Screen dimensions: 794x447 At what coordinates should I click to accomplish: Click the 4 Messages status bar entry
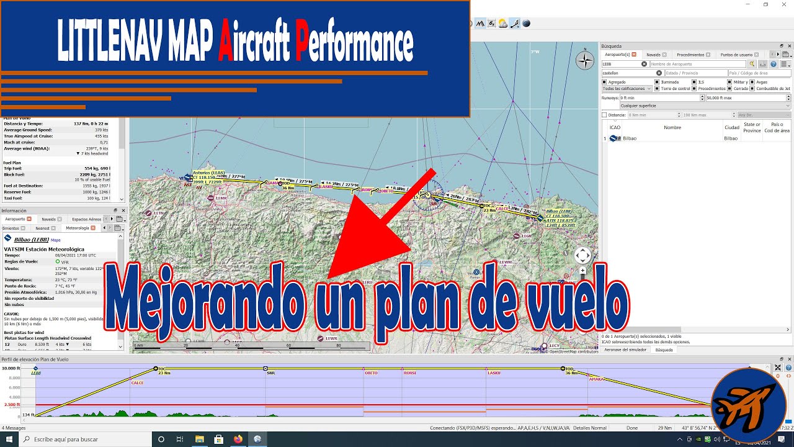[13, 428]
